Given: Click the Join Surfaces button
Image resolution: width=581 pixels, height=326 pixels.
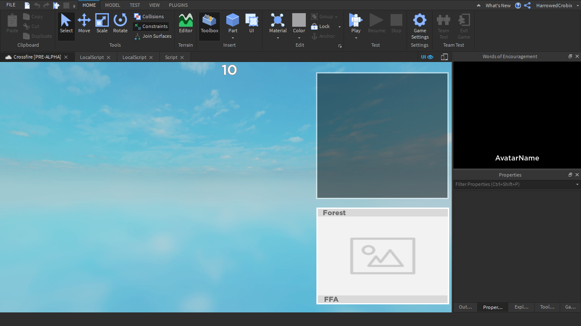Looking at the screenshot, I should pyautogui.click(x=153, y=36).
